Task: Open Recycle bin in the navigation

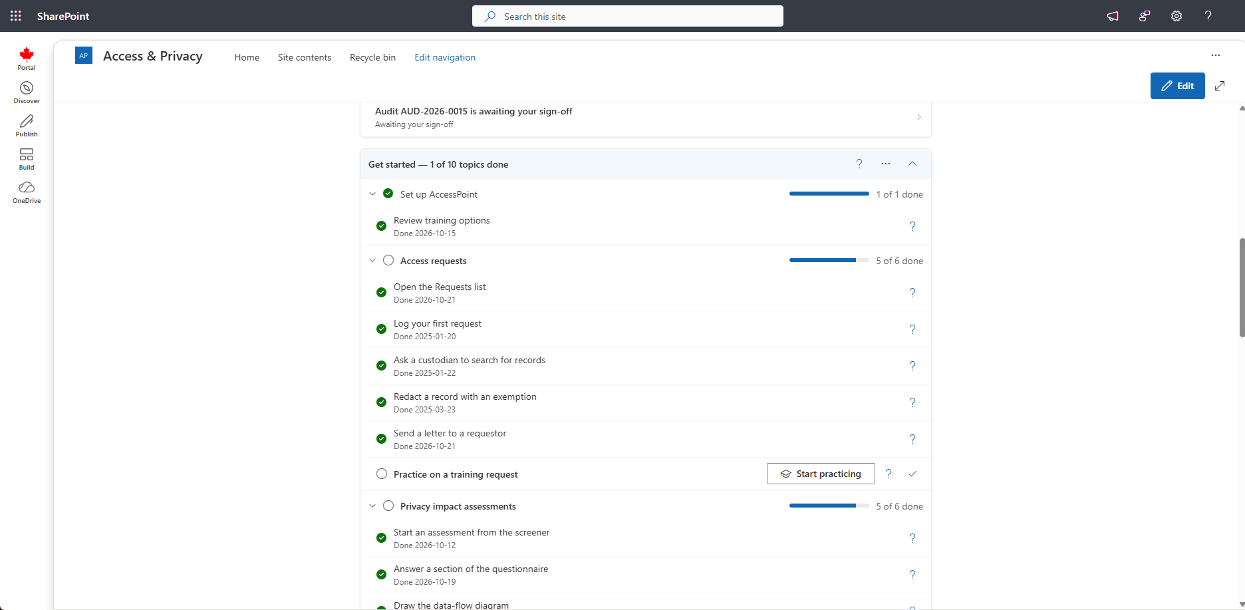Action: (x=372, y=57)
